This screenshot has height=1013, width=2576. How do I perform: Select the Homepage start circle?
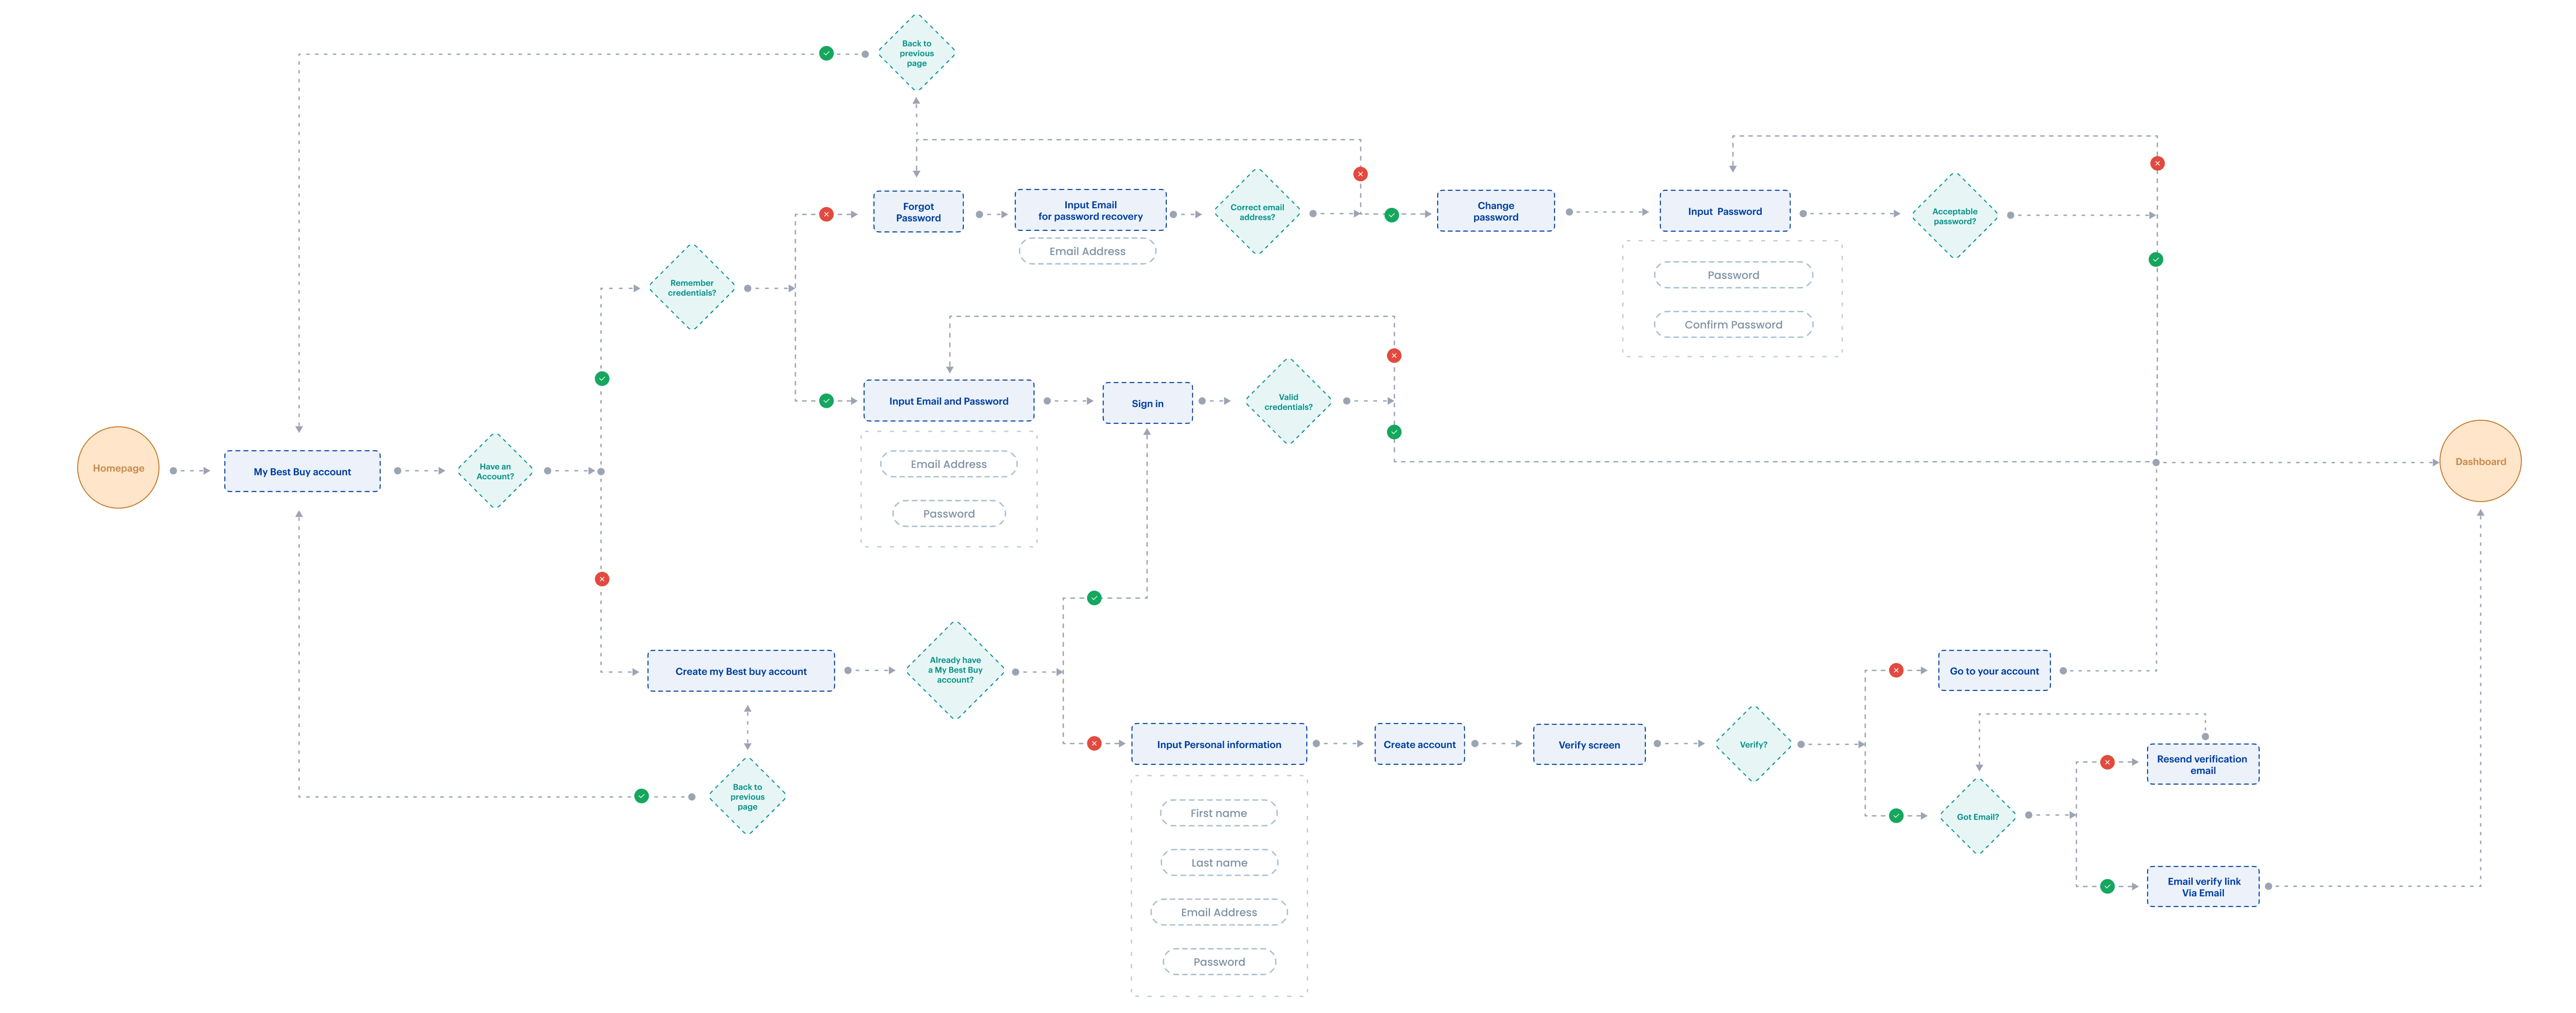pos(118,468)
